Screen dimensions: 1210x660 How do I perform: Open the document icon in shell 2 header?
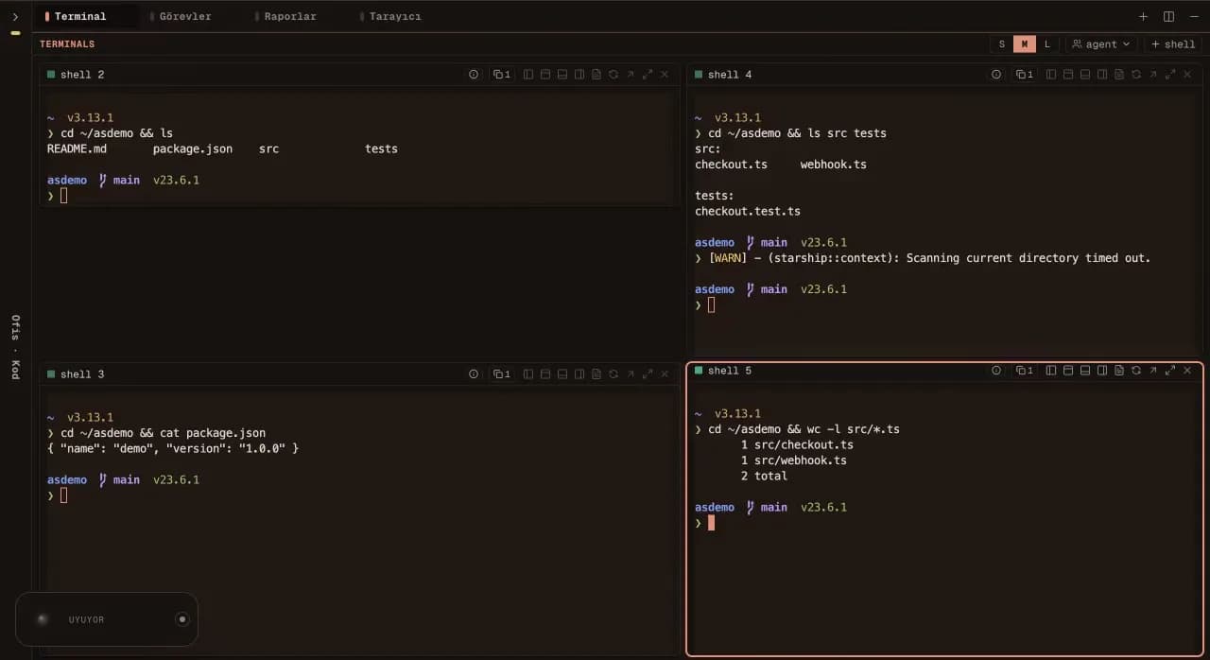(x=596, y=75)
